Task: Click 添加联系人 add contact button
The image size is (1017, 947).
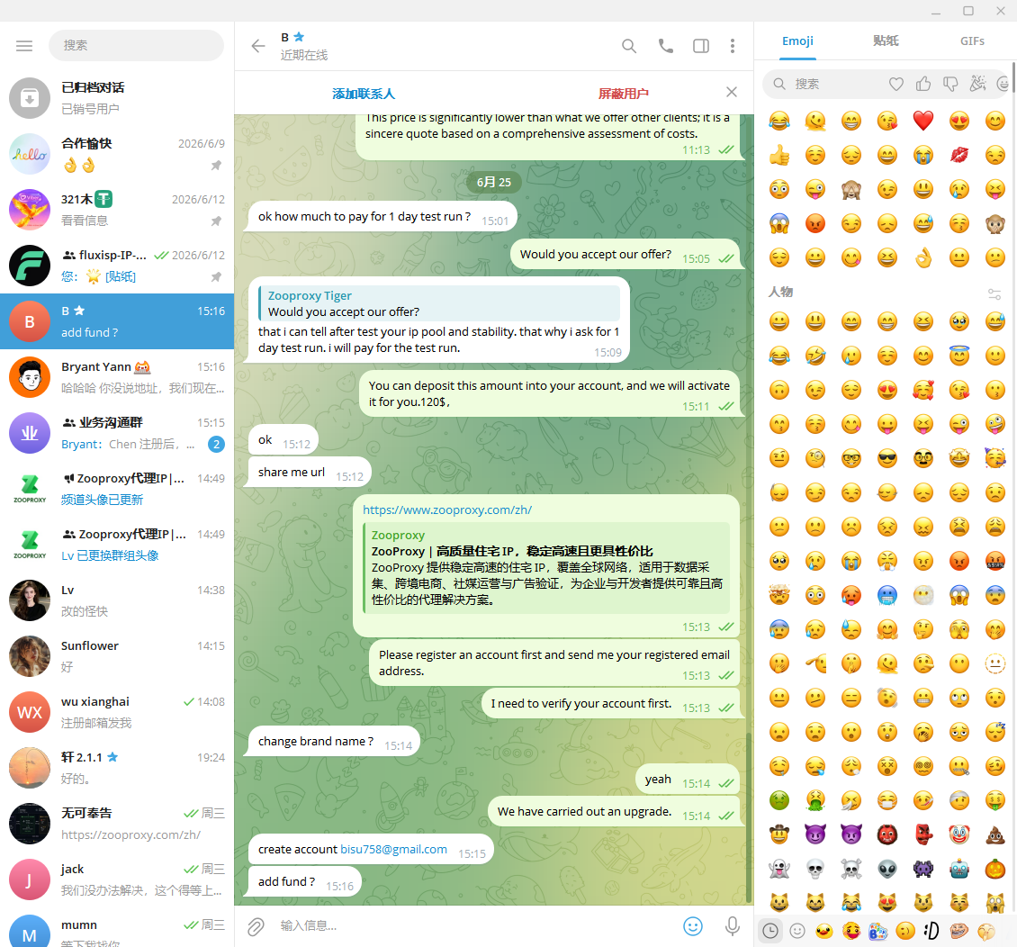Action: [x=364, y=94]
